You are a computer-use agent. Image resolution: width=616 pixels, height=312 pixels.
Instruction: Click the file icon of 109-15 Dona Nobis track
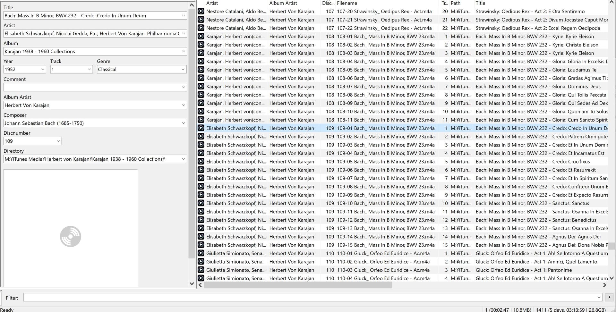(x=201, y=245)
